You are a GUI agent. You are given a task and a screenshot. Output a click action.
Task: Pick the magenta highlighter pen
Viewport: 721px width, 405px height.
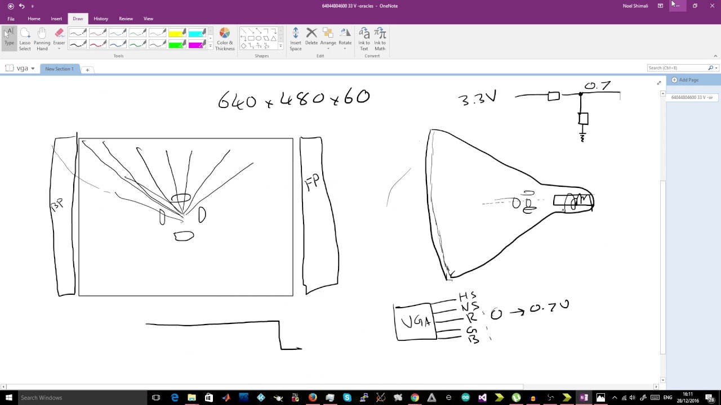coord(197,44)
